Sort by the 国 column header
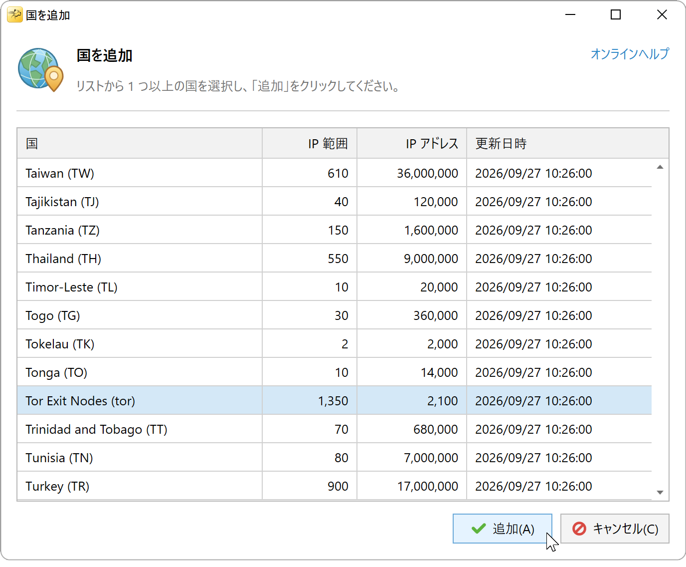686x567 pixels. pyautogui.click(x=140, y=144)
